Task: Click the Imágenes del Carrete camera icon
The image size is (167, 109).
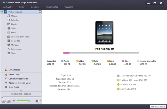Action: (9, 37)
